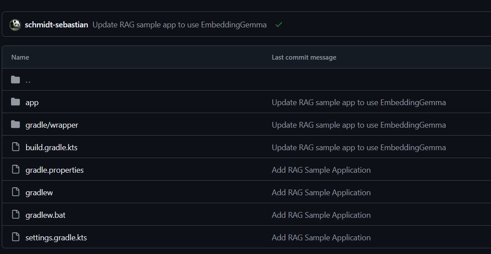Screen dimensions: 491x254
Task: Go up to parent directory (..)
Action: (28, 80)
